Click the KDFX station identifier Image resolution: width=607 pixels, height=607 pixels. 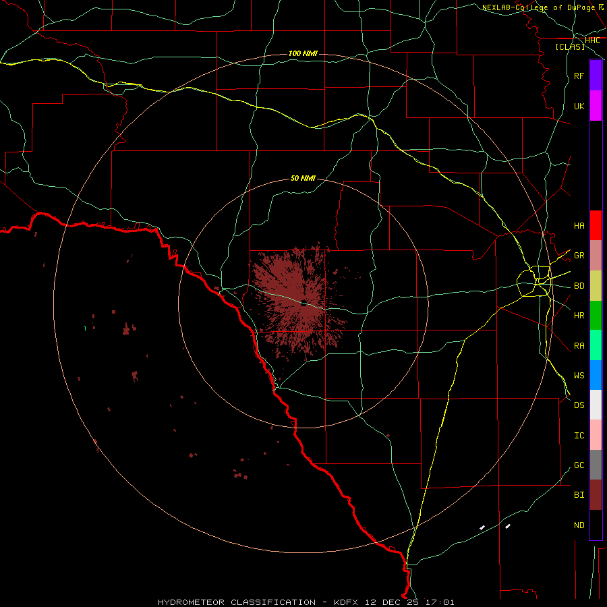(x=346, y=602)
